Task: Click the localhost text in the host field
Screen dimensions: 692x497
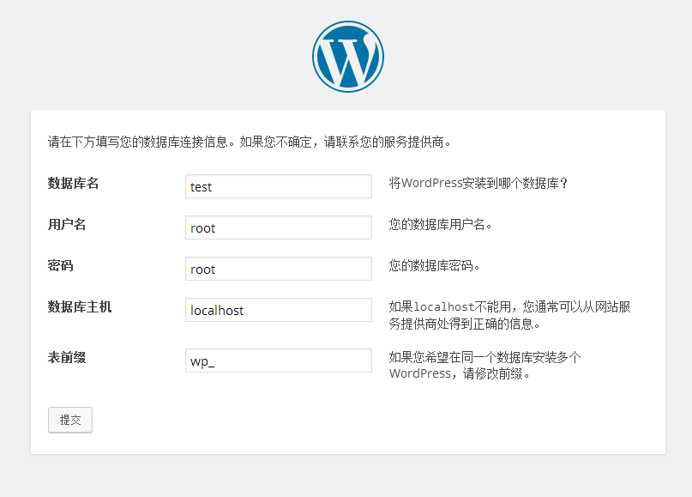Action: [x=214, y=310]
